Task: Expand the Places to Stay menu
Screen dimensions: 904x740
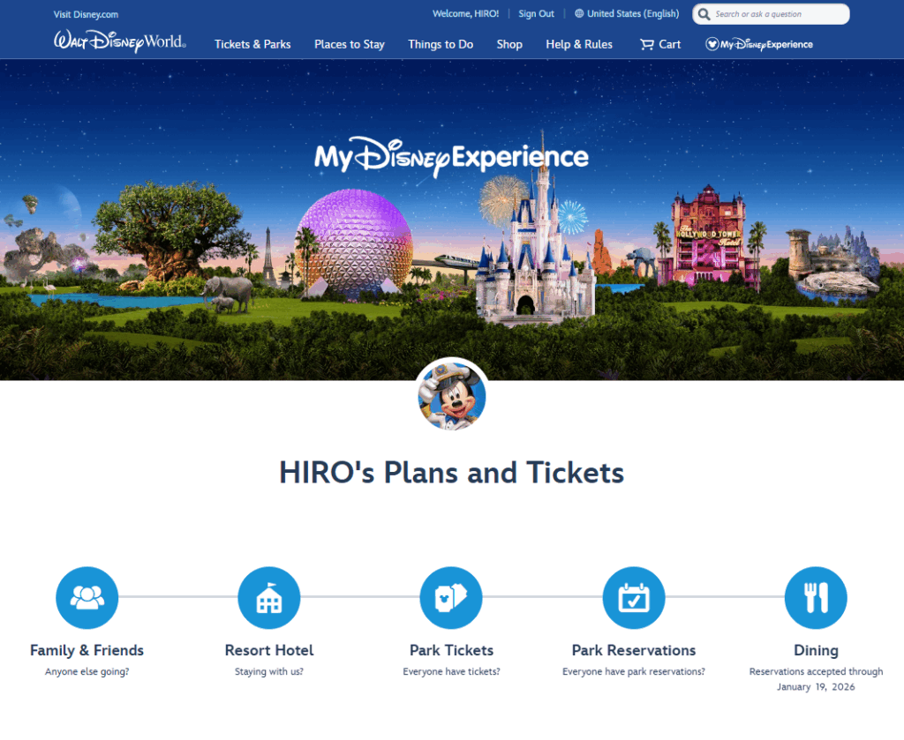Action: pos(350,44)
